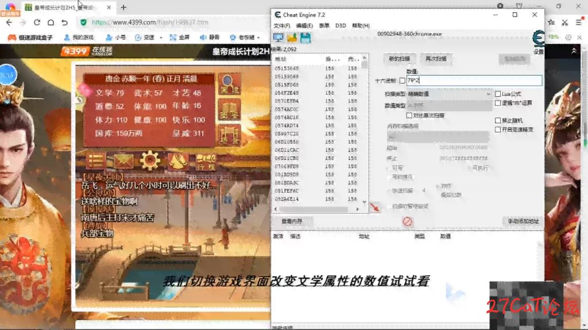Click the 4399 logo on the game page
The height and width of the screenshot is (330, 588).
[x=75, y=51]
